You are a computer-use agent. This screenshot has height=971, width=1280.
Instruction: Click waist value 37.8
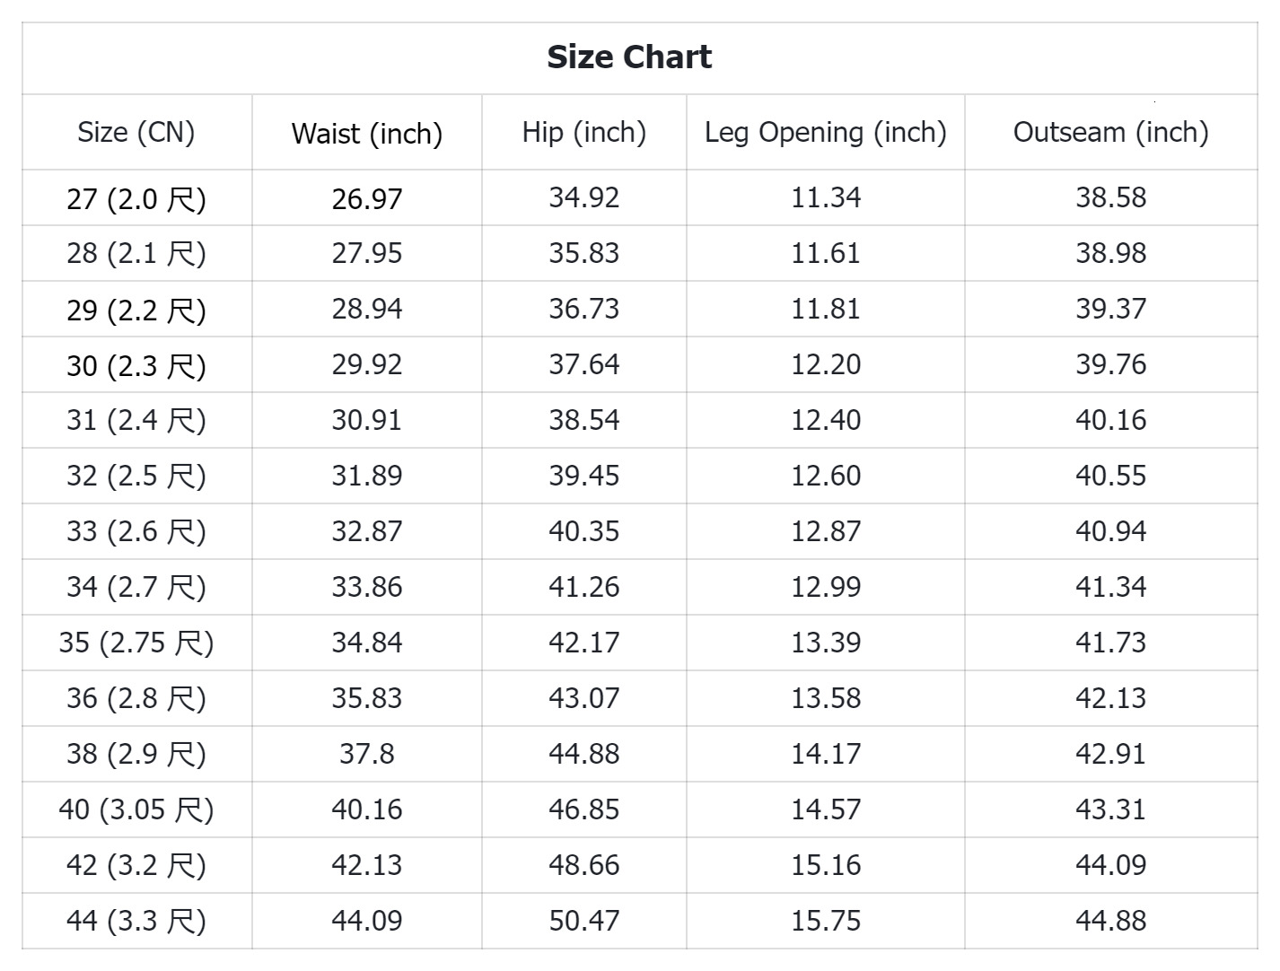[x=367, y=754]
